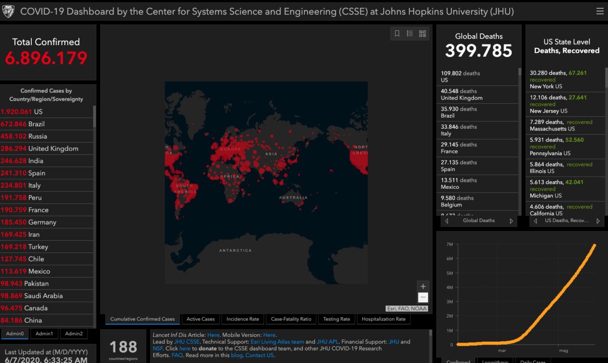
Task: Open the FAQ link
Action: (x=177, y=355)
